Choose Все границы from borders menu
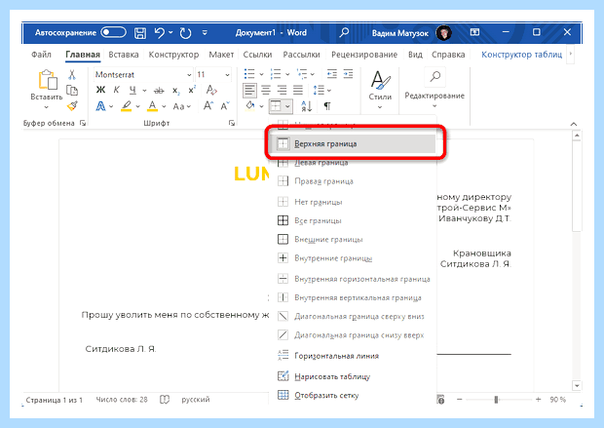 353,220
